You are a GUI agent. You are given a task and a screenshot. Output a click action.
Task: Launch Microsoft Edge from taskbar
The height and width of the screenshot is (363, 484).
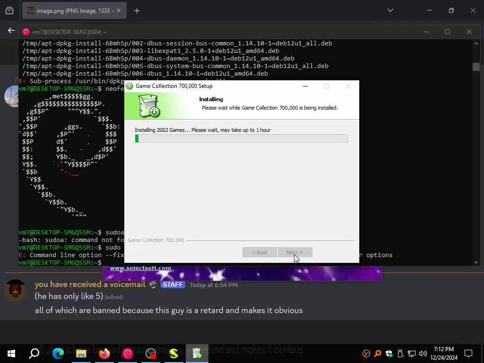coord(58,353)
